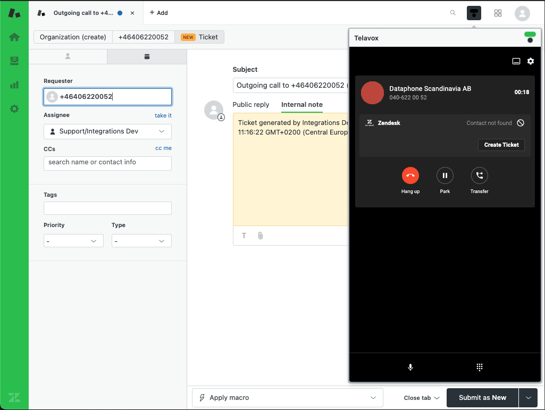Open the Admin gear icon in sidebar
This screenshot has height=410, width=545.
(14, 109)
